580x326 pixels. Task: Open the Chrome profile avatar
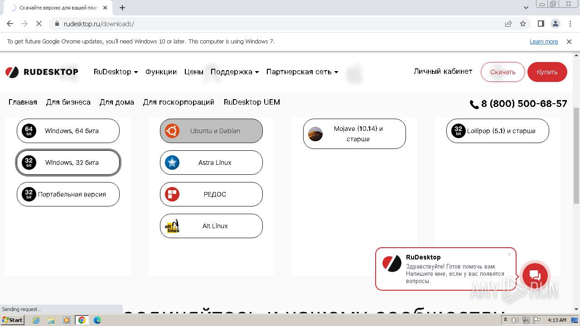pos(556,24)
